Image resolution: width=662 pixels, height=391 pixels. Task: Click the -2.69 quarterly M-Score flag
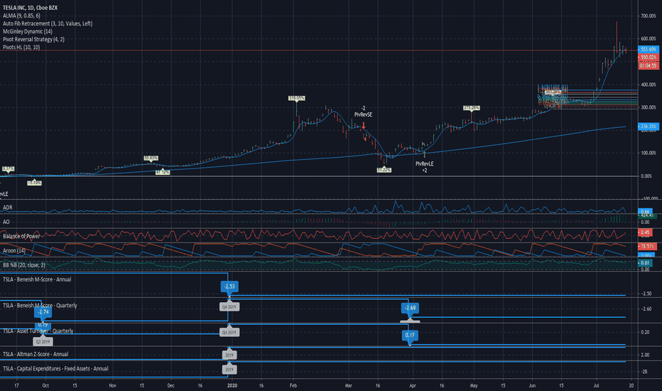click(x=410, y=308)
